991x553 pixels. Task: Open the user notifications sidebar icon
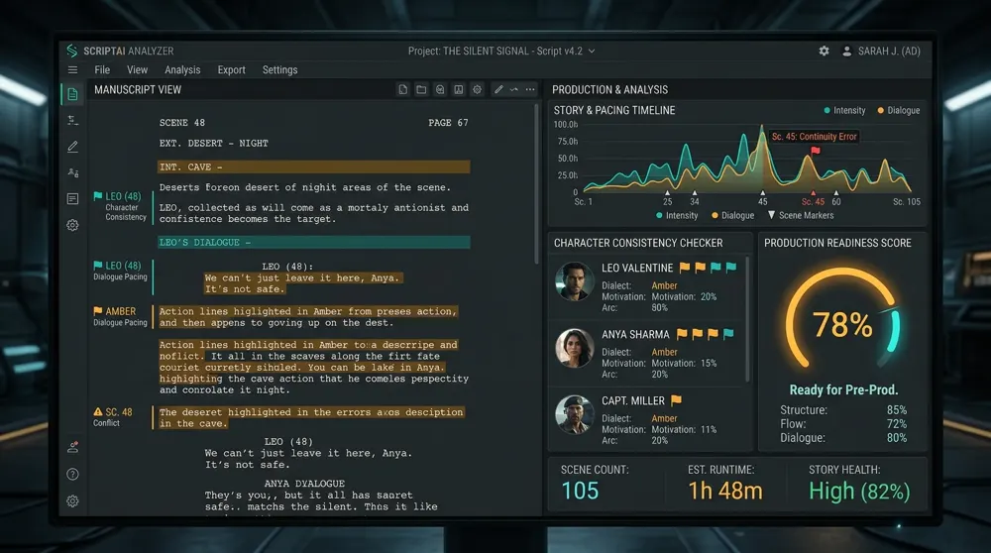point(72,448)
